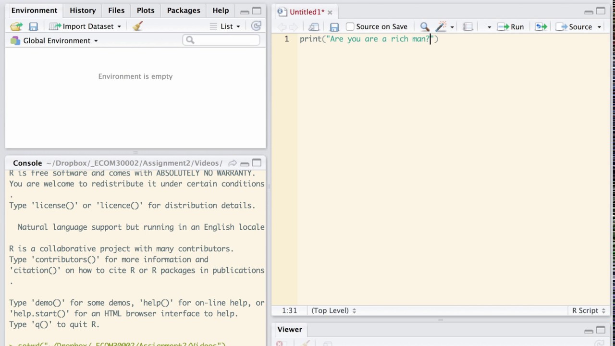
Task: Click the Environment search field
Action: click(x=221, y=40)
